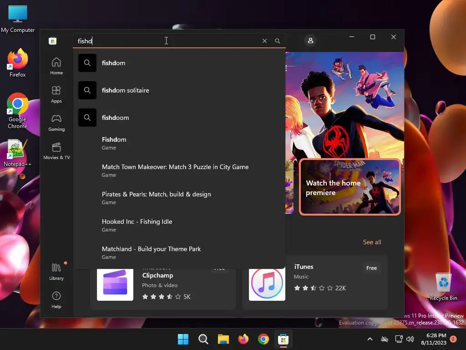Select the 'fishdom' search suggestion
The image size is (466, 350).
(x=179, y=63)
